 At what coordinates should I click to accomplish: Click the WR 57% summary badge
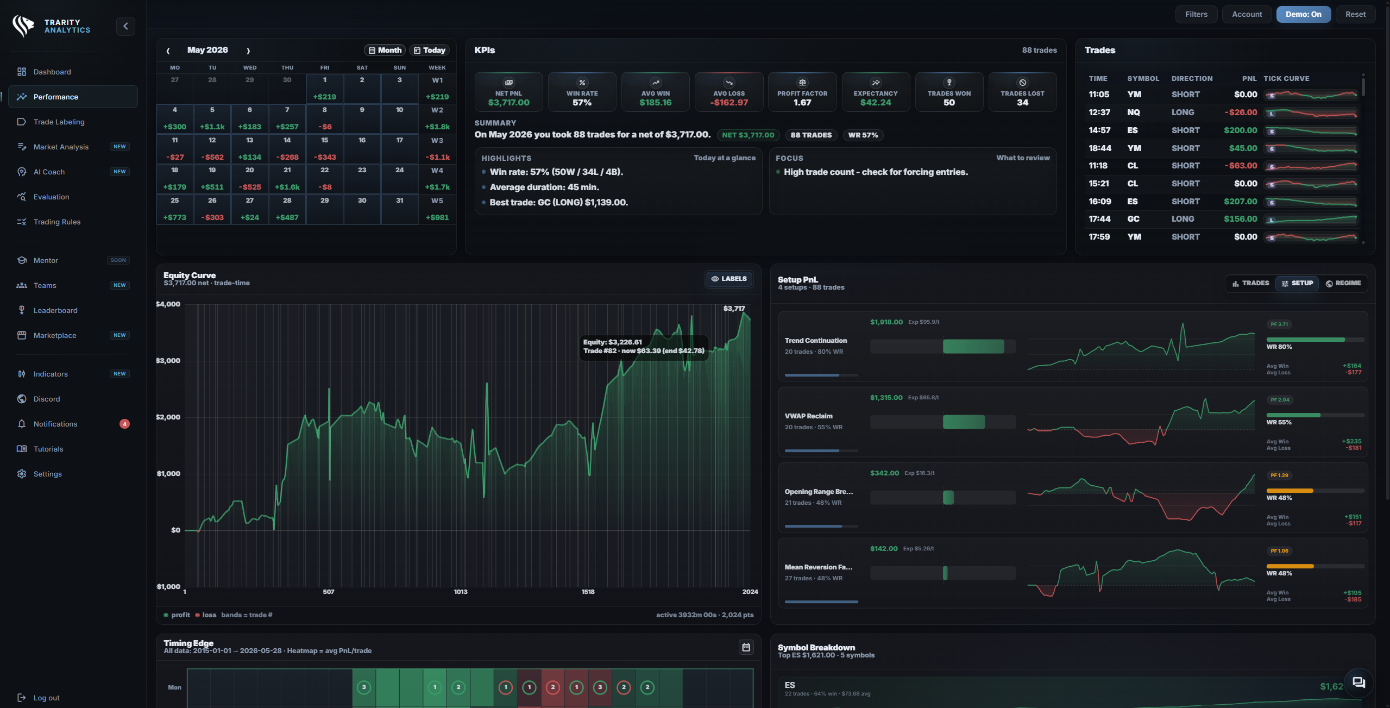click(x=863, y=135)
